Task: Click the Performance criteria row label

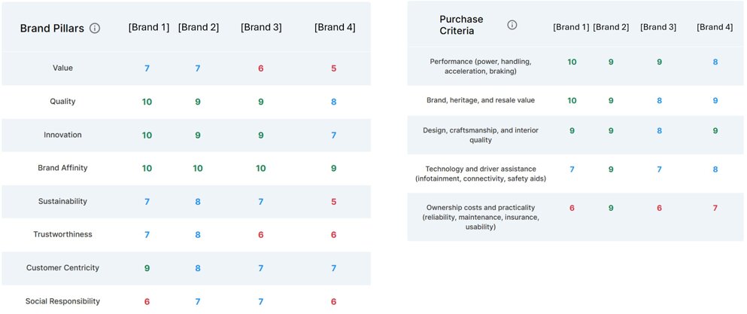Action: [x=481, y=66]
